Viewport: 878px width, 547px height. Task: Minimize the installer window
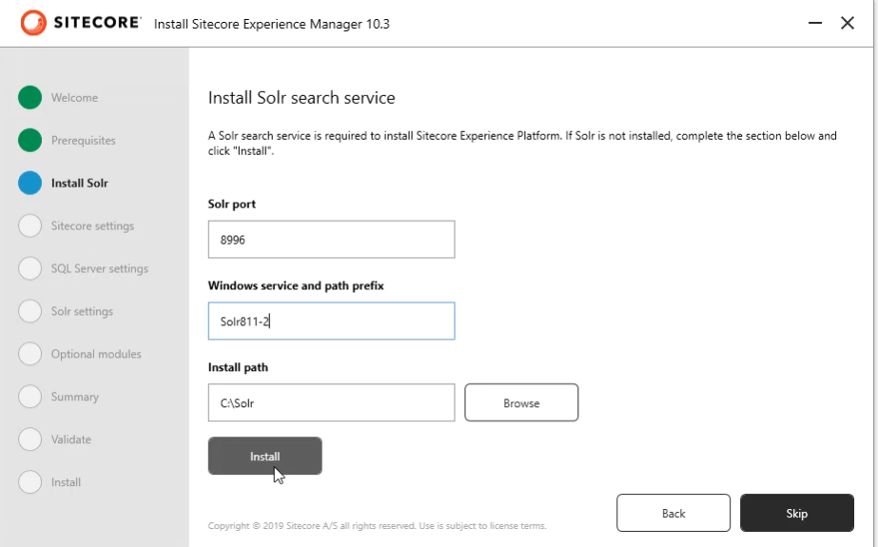[815, 23]
